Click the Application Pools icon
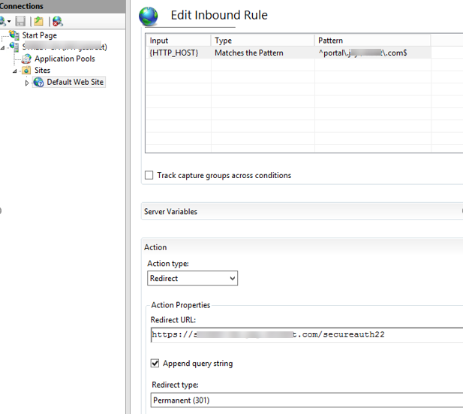The image size is (463, 414). click(x=26, y=59)
